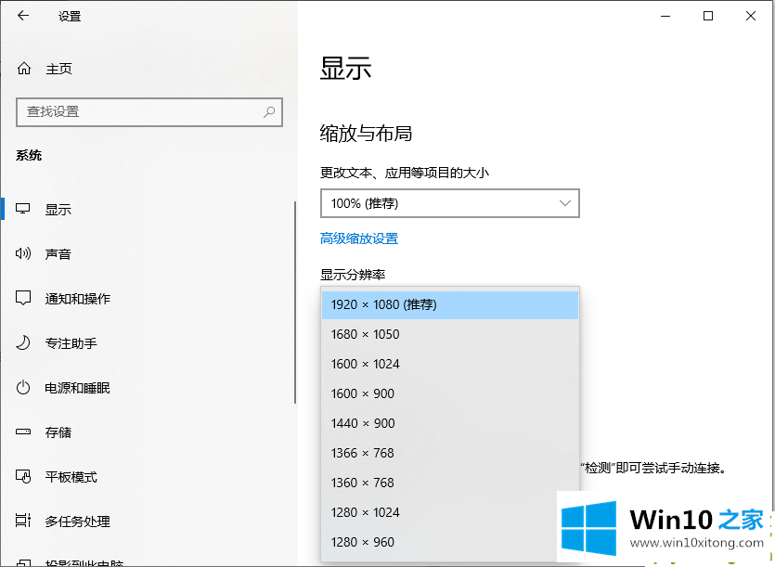This screenshot has height=567, width=775.
Task: Click the back arrow in Settings
Action: point(23,16)
